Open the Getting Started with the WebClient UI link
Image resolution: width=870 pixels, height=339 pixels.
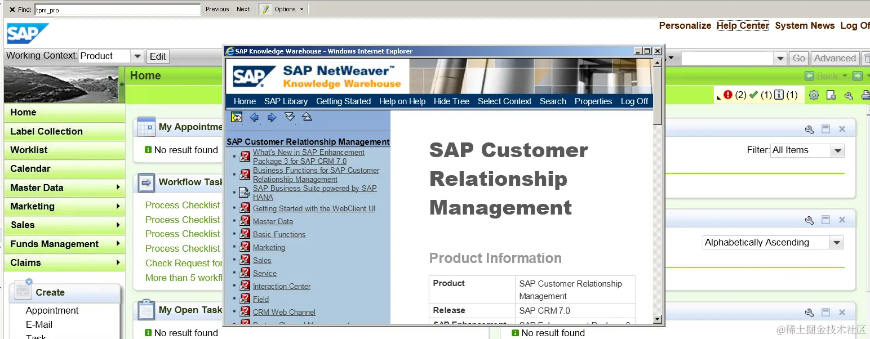pos(314,208)
